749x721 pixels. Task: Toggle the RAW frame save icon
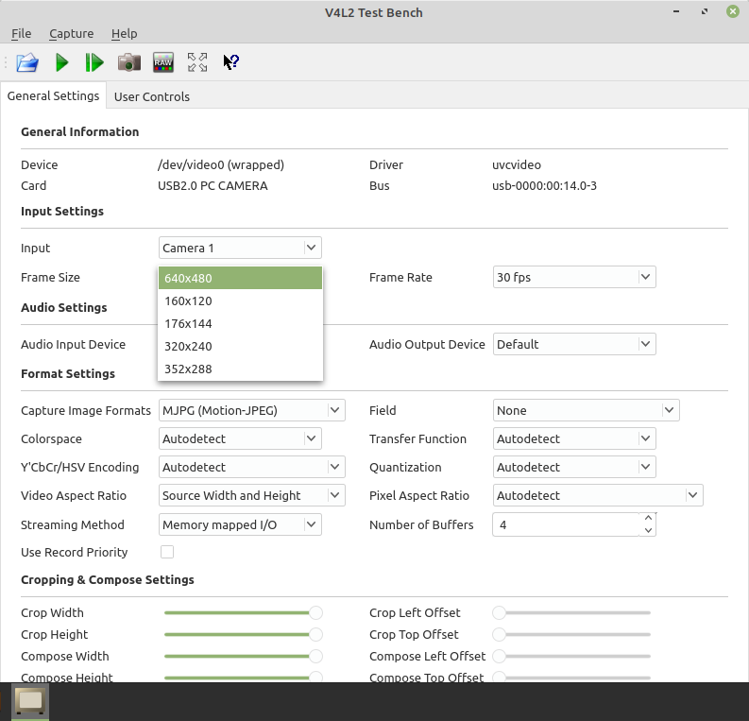(163, 62)
